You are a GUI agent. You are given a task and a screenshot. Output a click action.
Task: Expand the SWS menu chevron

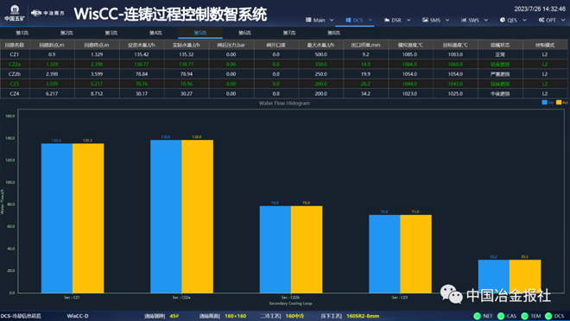coord(486,21)
